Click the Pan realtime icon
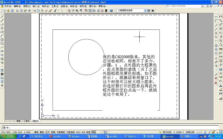223x139 pixels. (69, 11)
